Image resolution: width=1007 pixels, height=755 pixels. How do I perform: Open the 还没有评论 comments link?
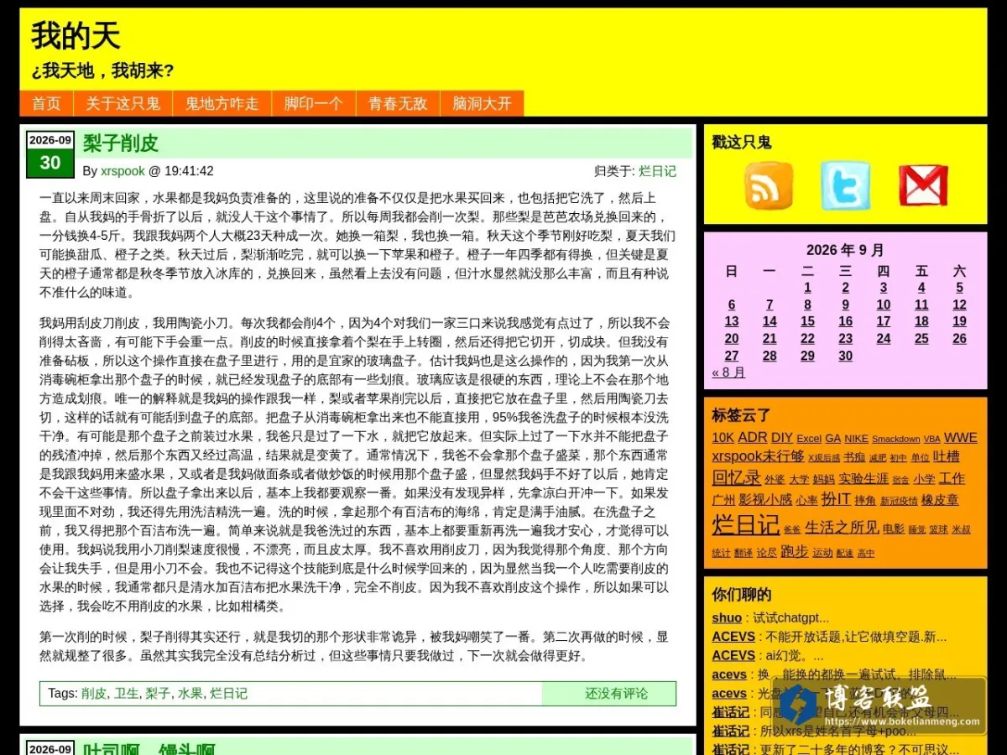(616, 693)
